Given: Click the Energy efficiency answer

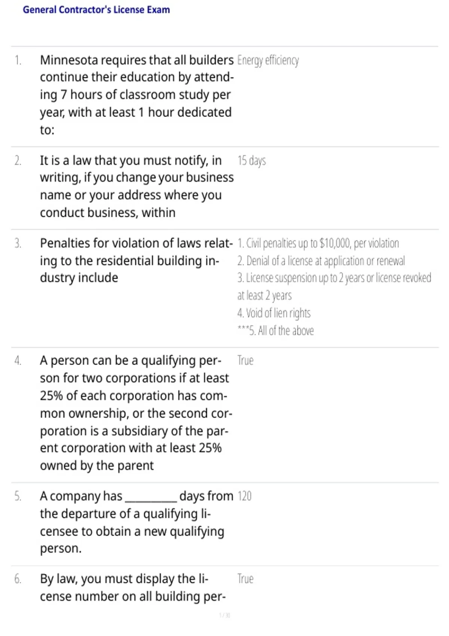Looking at the screenshot, I should tap(268, 60).
